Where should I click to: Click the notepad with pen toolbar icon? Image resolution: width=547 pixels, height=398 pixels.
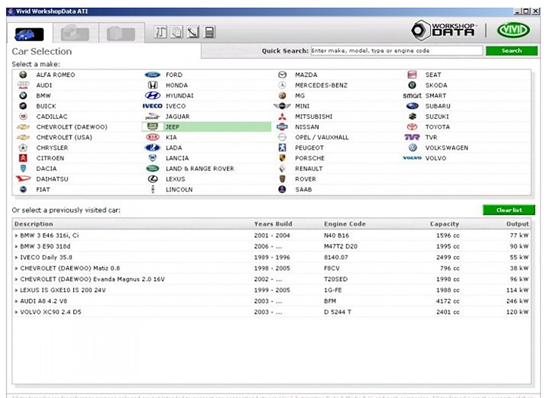pos(193,32)
